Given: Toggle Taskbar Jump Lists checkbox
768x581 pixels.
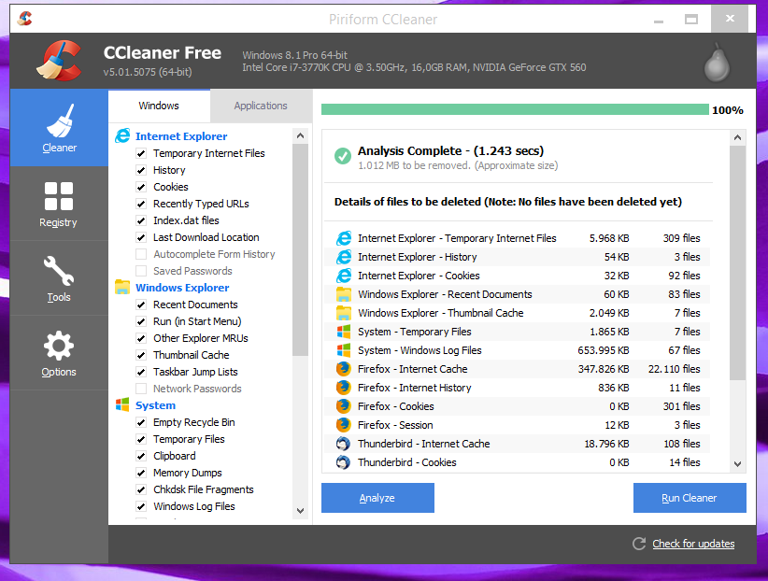Looking at the screenshot, I should [x=141, y=372].
